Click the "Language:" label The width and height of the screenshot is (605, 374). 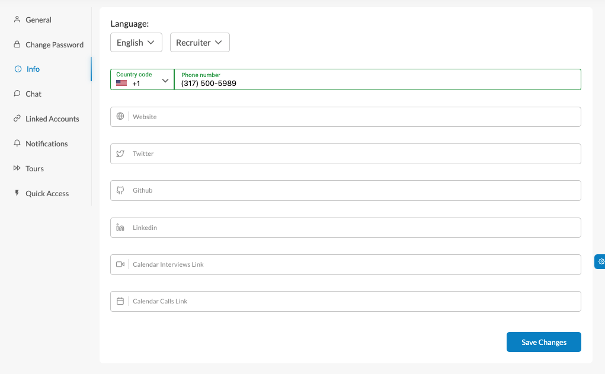130,24
